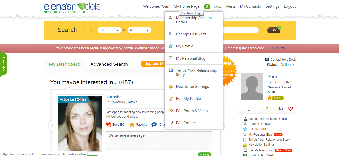Screen dimensions: 339x156
Task: Open the maximum age dropdown showing 50
Action: pyautogui.click(x=139, y=30)
